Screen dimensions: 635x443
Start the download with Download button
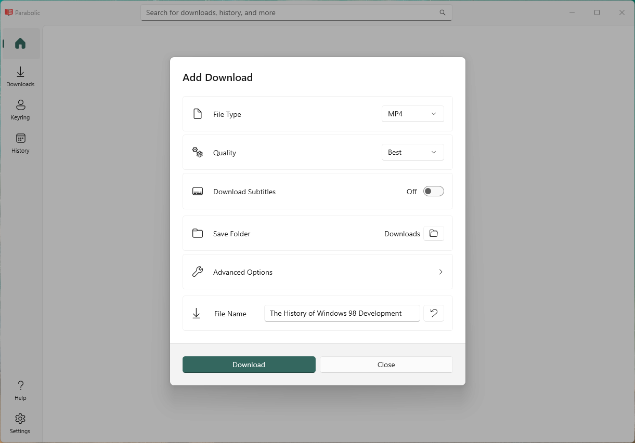coord(249,365)
